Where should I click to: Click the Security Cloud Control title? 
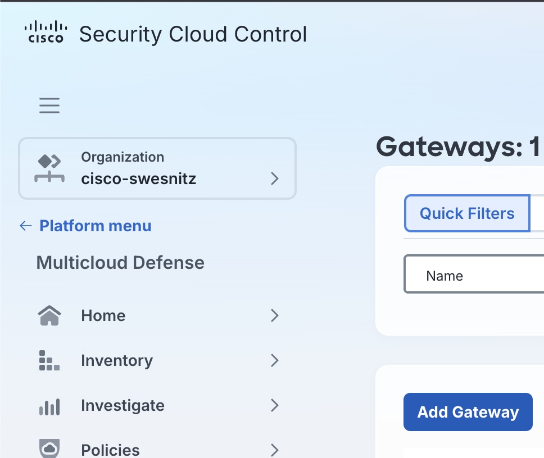coord(193,34)
